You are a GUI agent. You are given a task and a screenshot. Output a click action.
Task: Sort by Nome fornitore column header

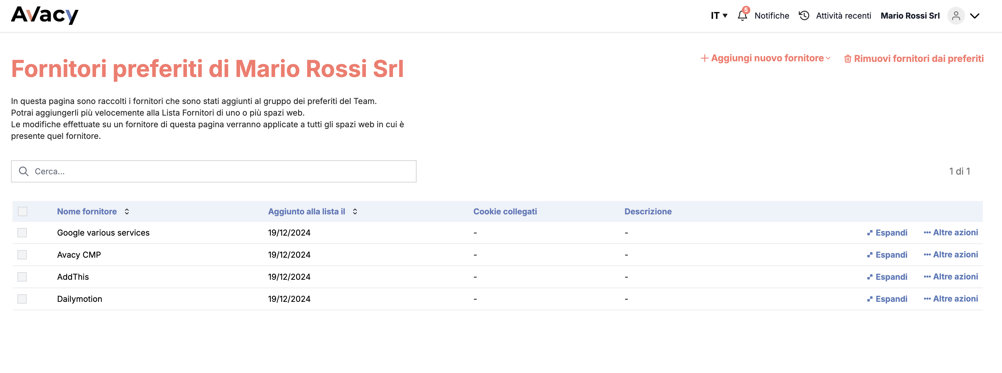tap(87, 211)
